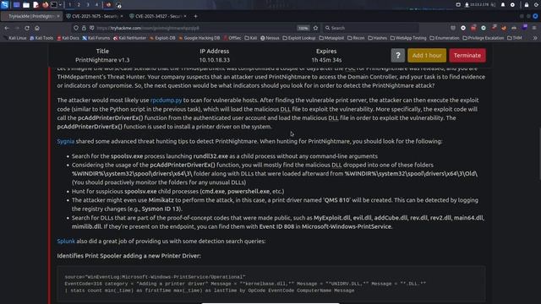
Task: Open the notifications bell in system tray
Action: [x=503, y=5]
